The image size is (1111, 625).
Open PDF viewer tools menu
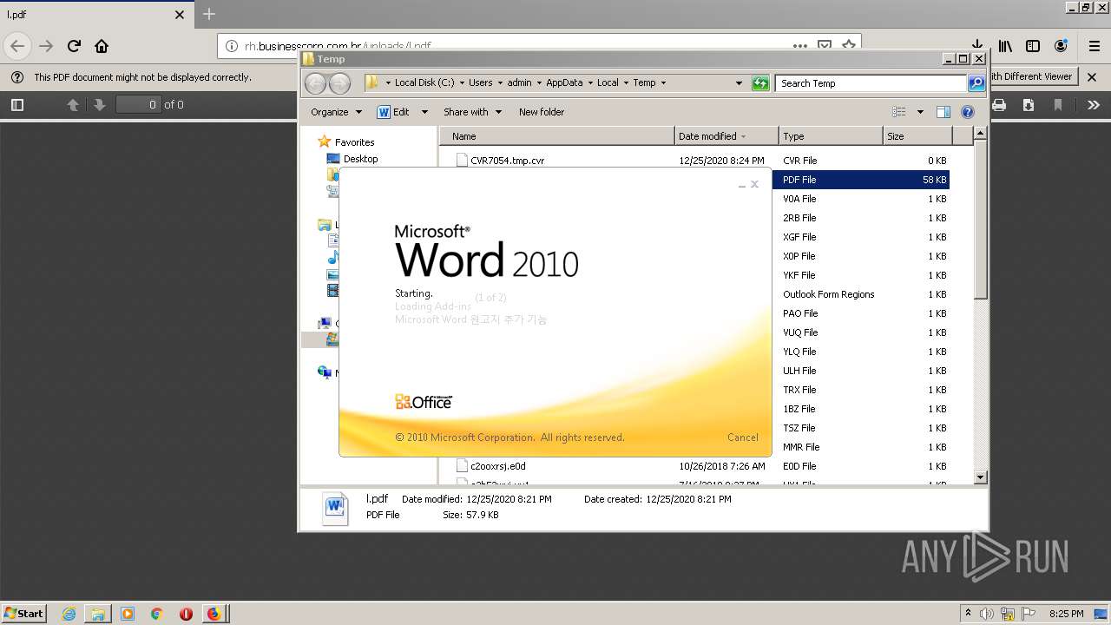pos(1093,105)
